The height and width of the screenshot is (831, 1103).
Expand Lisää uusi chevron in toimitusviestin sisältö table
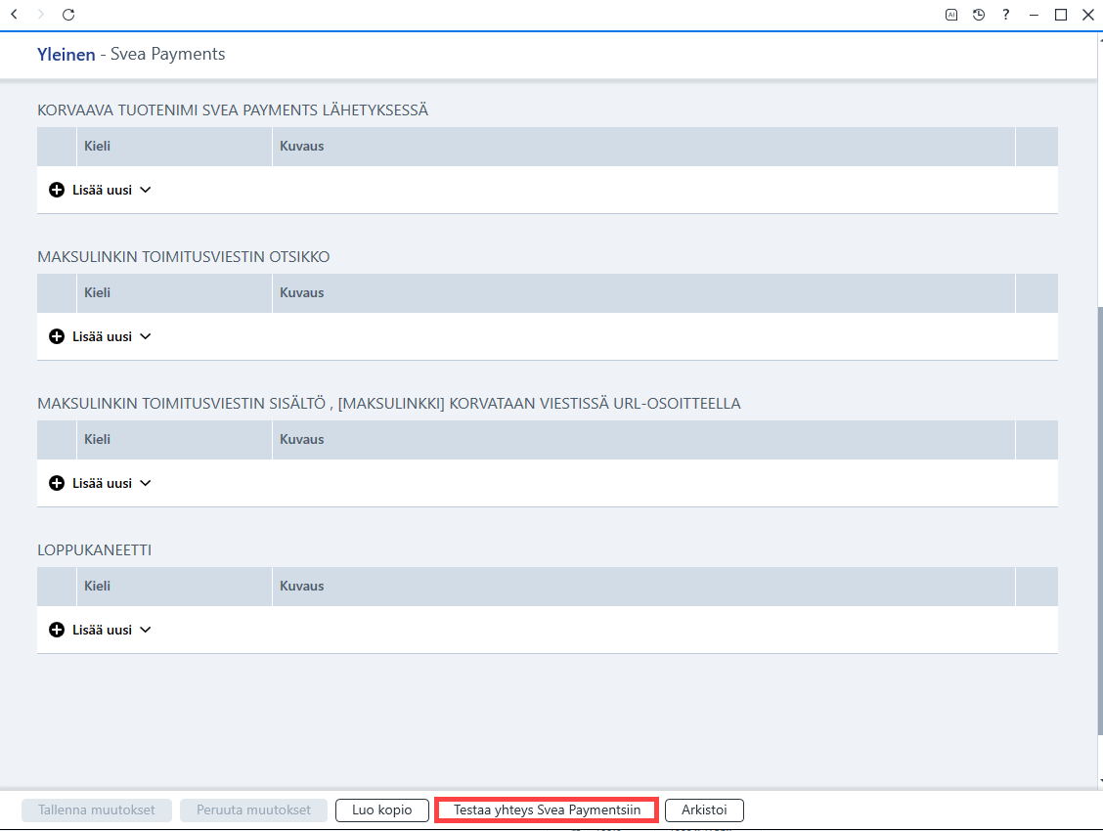click(x=146, y=483)
